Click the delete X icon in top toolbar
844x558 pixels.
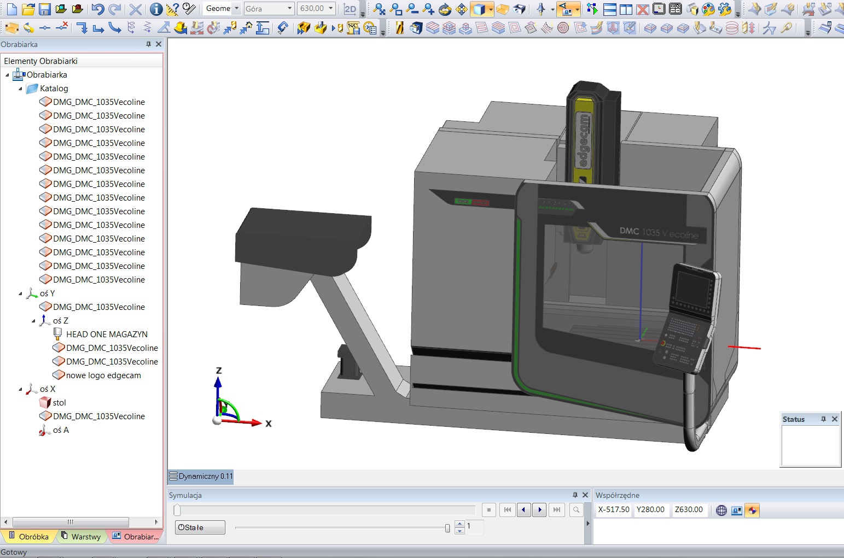pos(136,9)
